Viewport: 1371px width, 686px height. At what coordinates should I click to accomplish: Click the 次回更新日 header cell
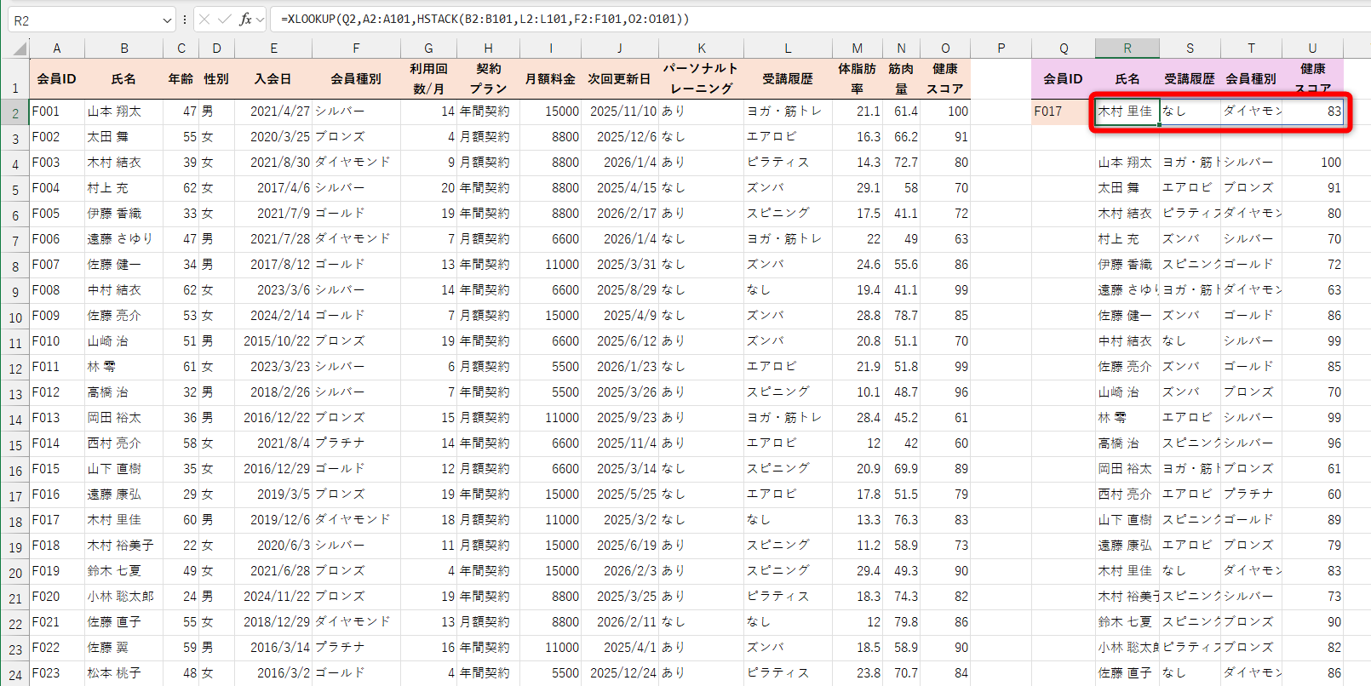[x=620, y=78]
